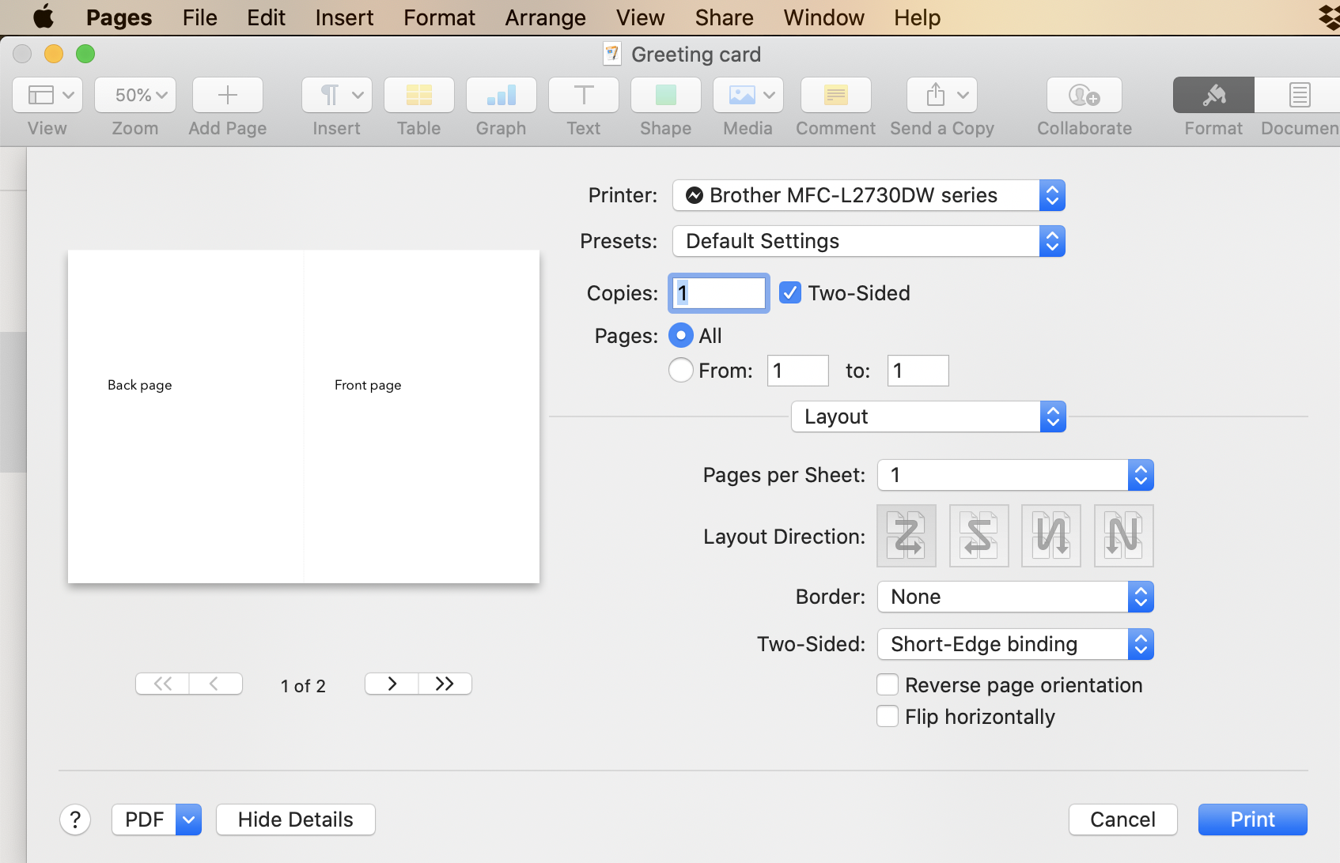The width and height of the screenshot is (1340, 863).
Task: Insert a chart using the Graph icon
Action: tap(502, 95)
